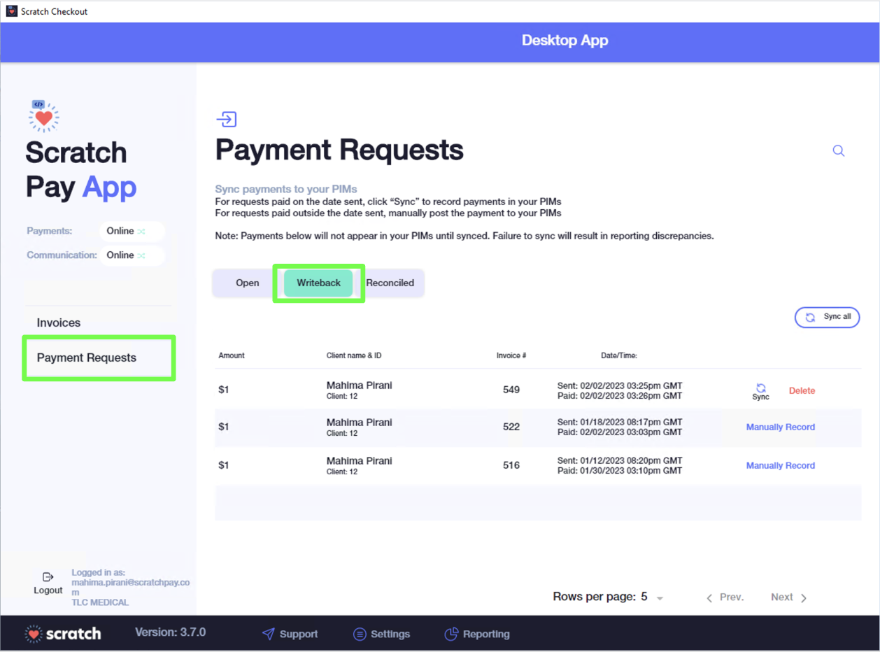880x652 pixels.
Task: Click Mahima Pirani in the invoice 549 row
Action: (x=360, y=385)
